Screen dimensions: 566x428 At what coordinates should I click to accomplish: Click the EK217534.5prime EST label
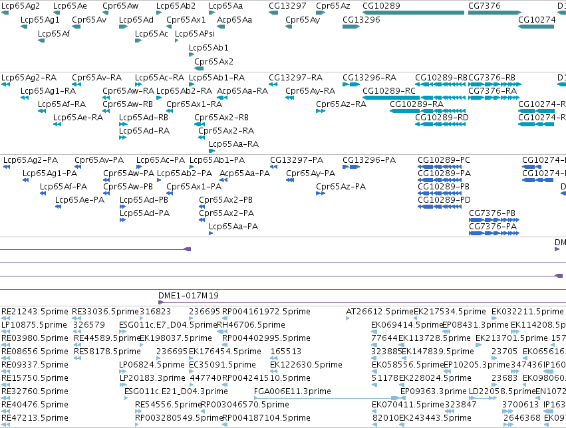[450, 312]
